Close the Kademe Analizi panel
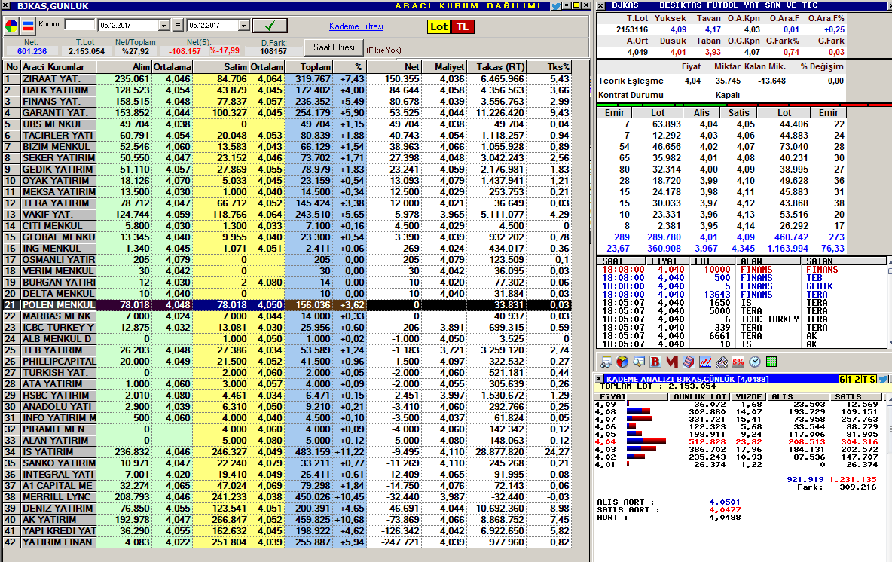Viewport: 892px width, 562px height. pos(599,379)
